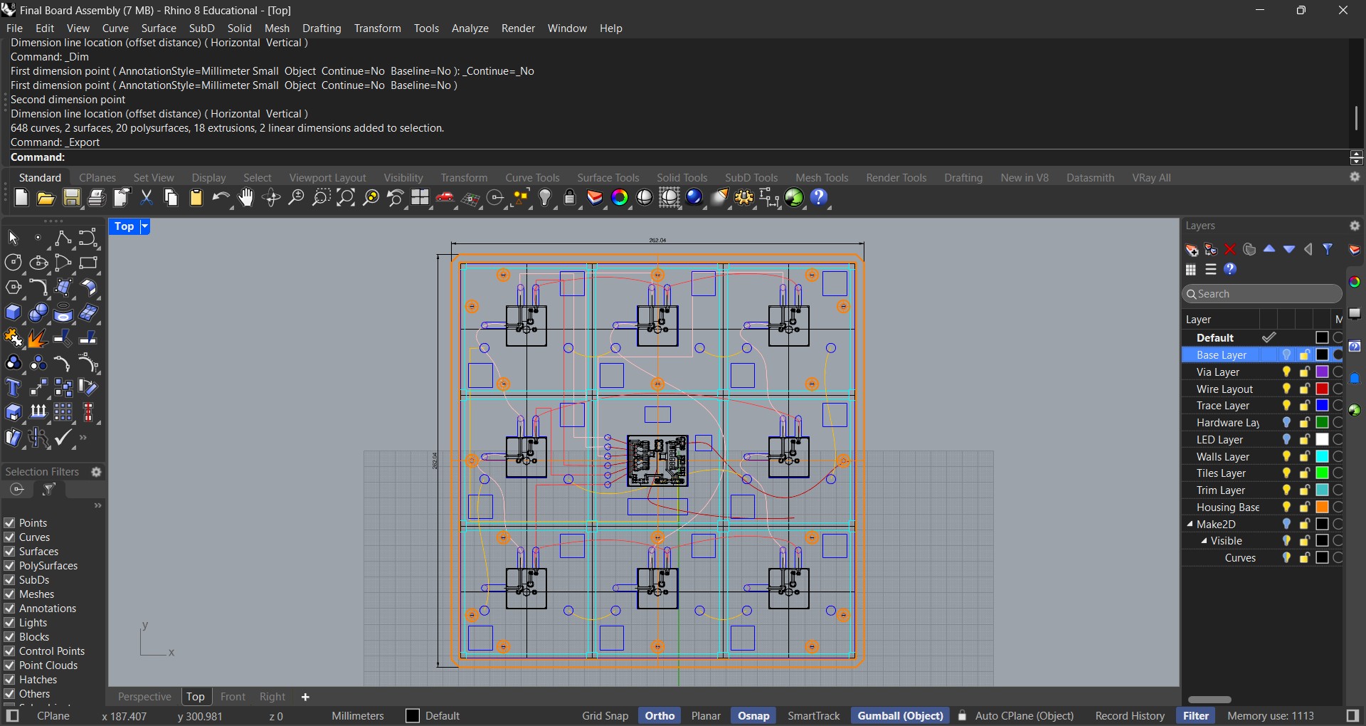Toggle Grid Snap in status bar
Screen dimensions: 1366x726
[x=605, y=715]
